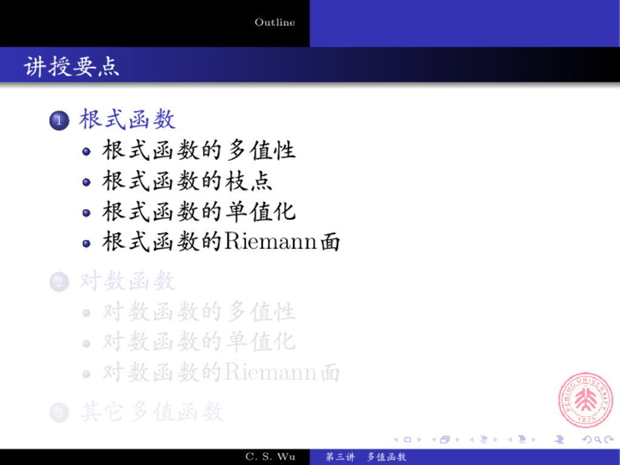Go to next subsection arrow
The image size is (620, 465).
pos(495,440)
